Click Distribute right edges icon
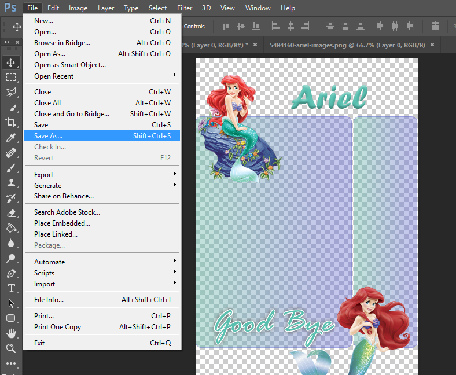The image size is (456, 375). (410, 26)
